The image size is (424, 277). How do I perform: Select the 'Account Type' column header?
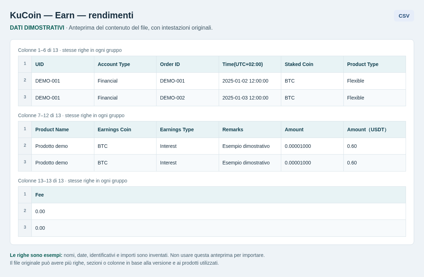125,64
